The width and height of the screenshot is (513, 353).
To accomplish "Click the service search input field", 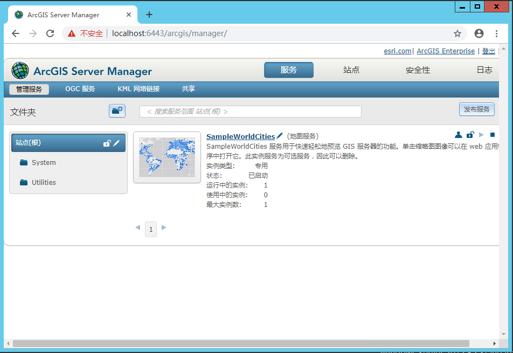I will pyautogui.click(x=250, y=112).
